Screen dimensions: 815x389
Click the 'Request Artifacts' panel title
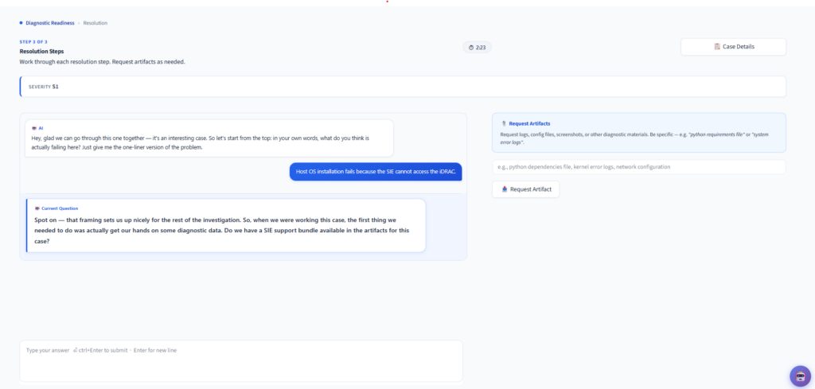pyautogui.click(x=529, y=124)
